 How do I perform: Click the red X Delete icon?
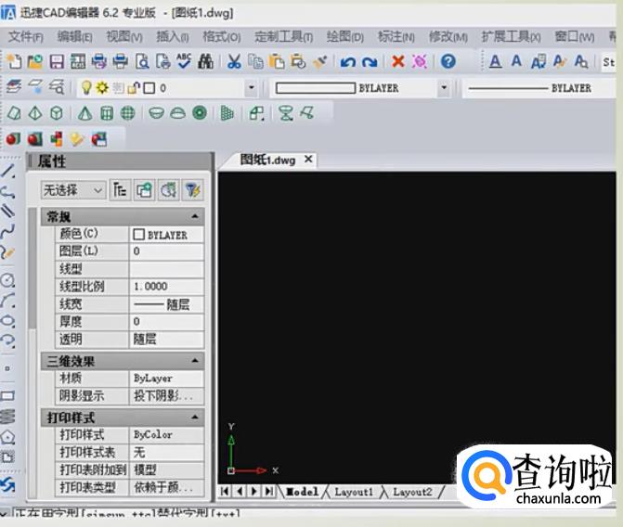click(x=398, y=61)
